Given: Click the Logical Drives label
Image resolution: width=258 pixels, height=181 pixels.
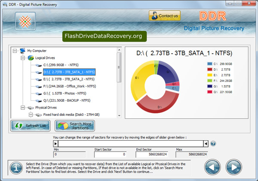Looking at the screenshot, I should (x=45, y=58).
